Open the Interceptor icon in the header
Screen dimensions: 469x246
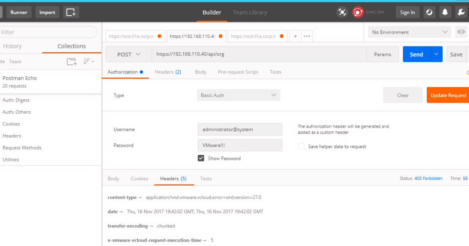(342, 12)
